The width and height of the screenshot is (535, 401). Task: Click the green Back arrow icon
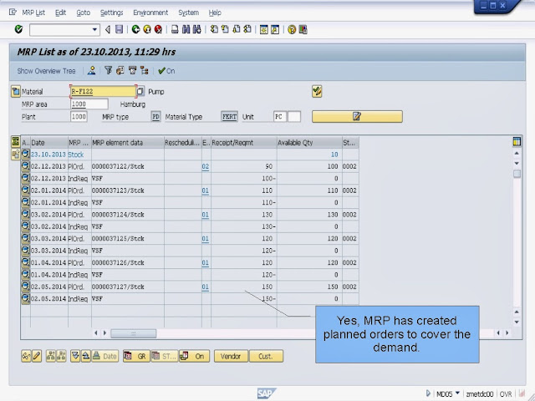pyautogui.click(x=135, y=30)
